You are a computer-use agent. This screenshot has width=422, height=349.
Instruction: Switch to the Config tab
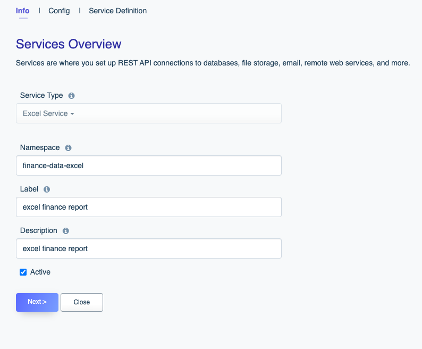[59, 11]
